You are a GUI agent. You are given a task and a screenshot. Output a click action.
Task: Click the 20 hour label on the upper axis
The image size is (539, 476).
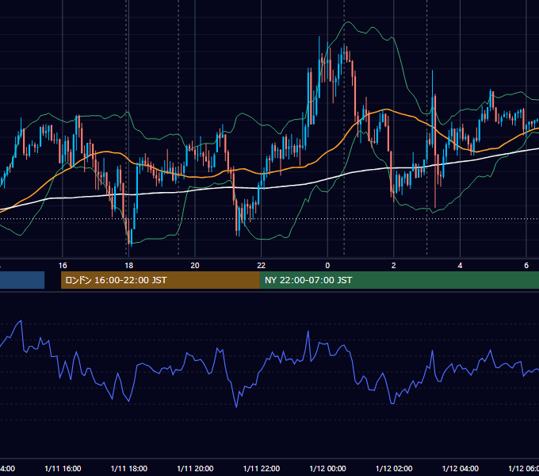[x=195, y=266]
